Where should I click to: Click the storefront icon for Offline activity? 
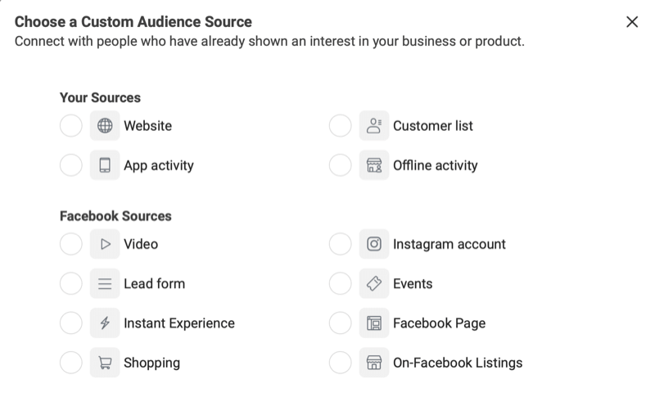click(x=374, y=165)
